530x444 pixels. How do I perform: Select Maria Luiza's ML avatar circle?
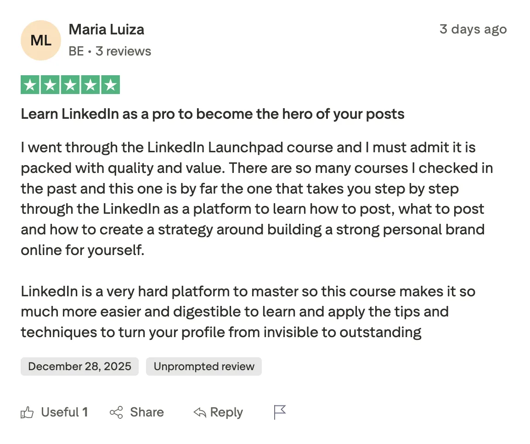click(41, 40)
